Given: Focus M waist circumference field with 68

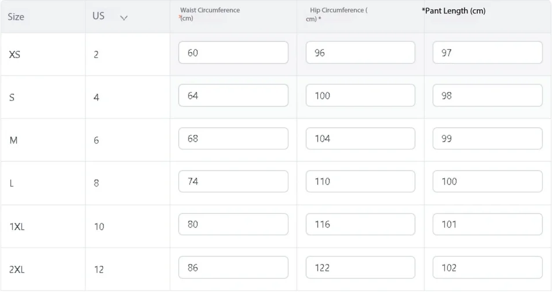Looking at the screenshot, I should click(x=233, y=138).
